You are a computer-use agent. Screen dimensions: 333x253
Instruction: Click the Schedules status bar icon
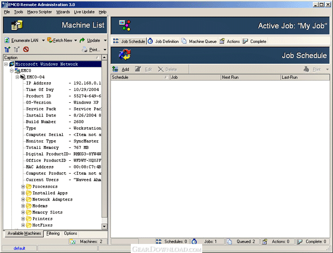[158, 242]
